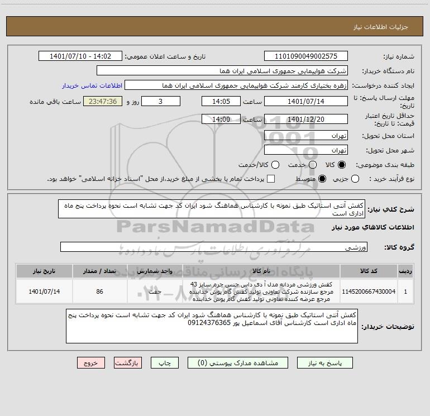430x416 pixels.
Task: Click the شرح کلی نیاز label
Action: [x=391, y=209]
